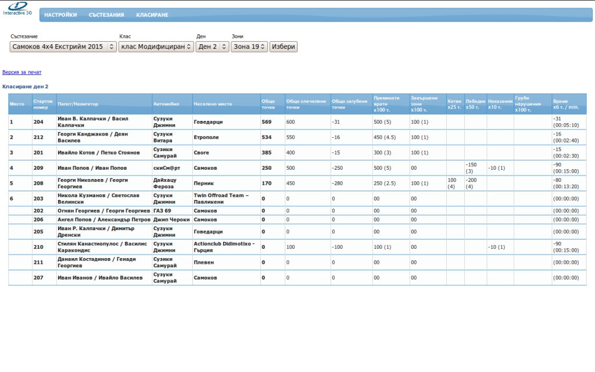Click the Време column header
The image size is (595, 372).
coord(565,104)
